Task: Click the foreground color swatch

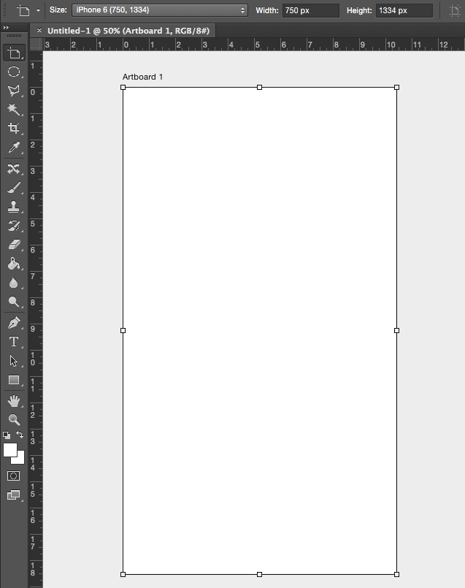Action: tap(10, 450)
